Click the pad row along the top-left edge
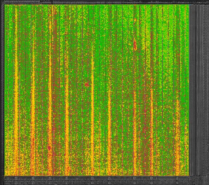 coord(22,2)
